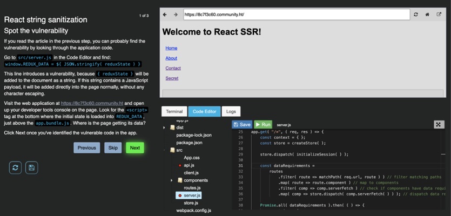
Task: Click the dist folder icon
Action: pyautogui.click(x=172, y=127)
